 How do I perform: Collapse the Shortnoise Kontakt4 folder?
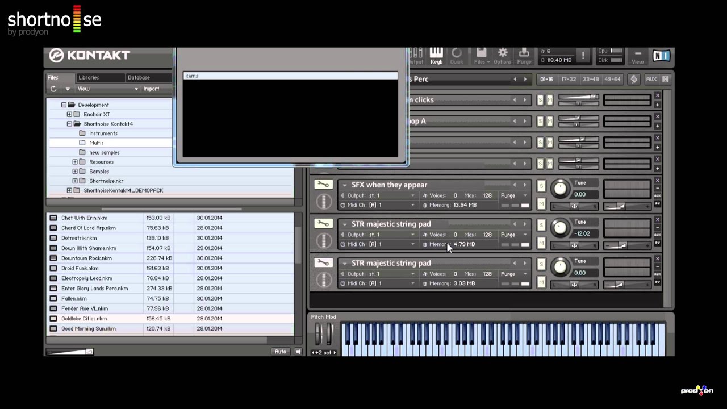pyautogui.click(x=69, y=124)
